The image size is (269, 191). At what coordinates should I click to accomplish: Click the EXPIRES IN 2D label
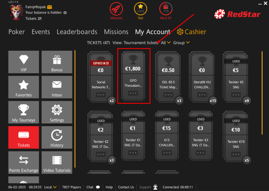(x=101, y=63)
